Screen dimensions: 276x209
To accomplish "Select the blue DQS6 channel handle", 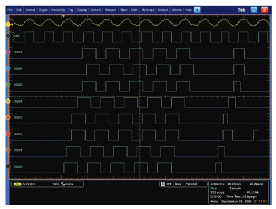I will [x=8, y=69].
